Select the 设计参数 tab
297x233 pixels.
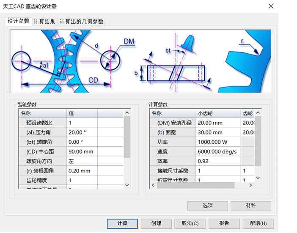pos(18,21)
